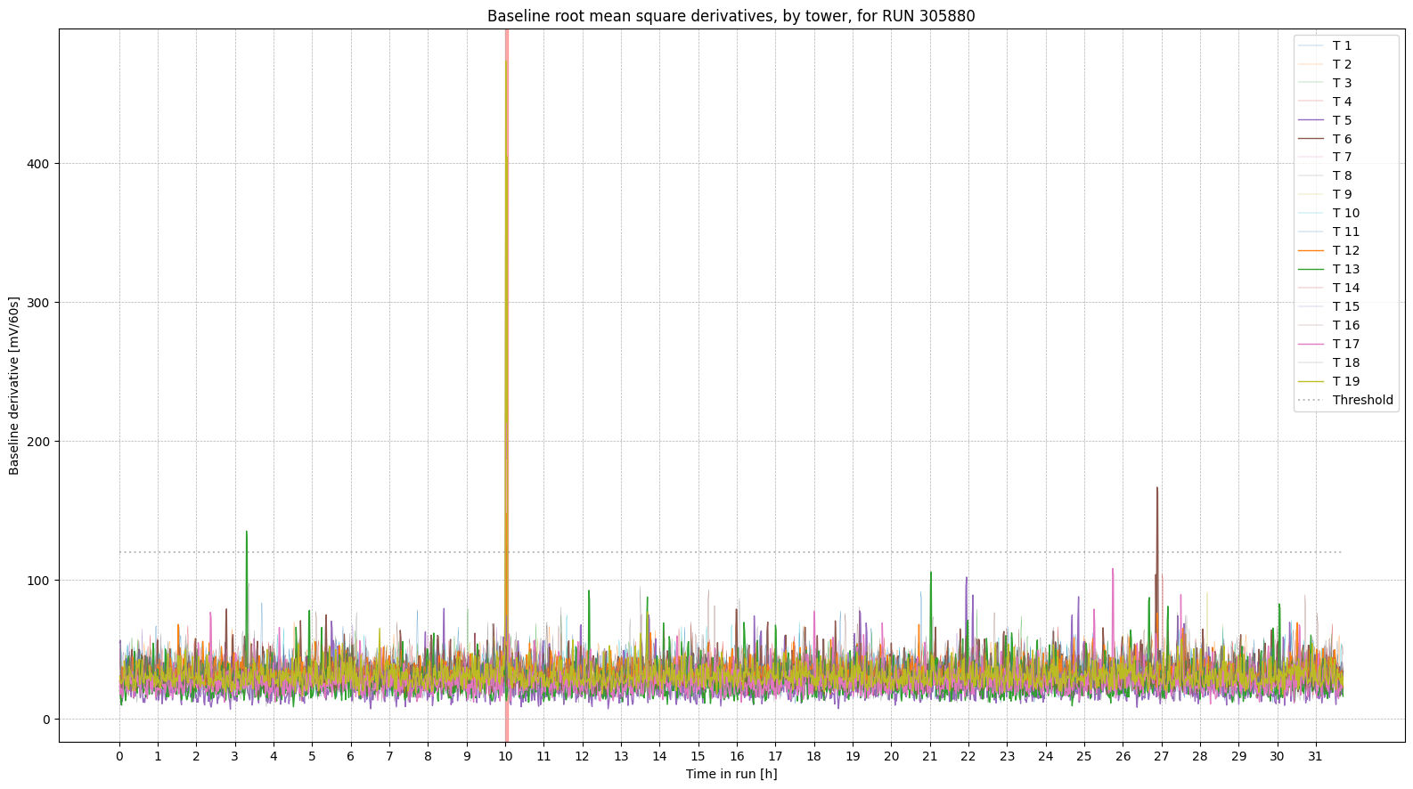Click the T 19 legend label
This screenshot has height=789, width=1413.
(x=1345, y=381)
